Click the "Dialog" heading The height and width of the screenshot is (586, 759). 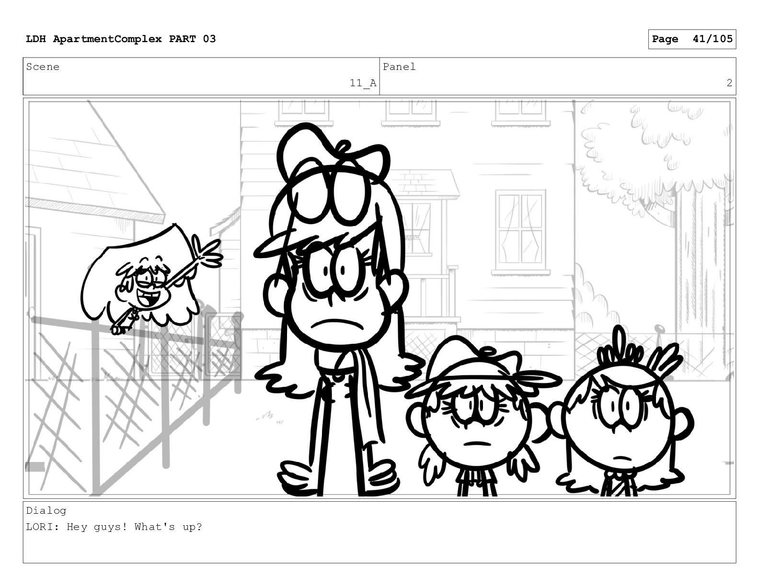(x=46, y=511)
